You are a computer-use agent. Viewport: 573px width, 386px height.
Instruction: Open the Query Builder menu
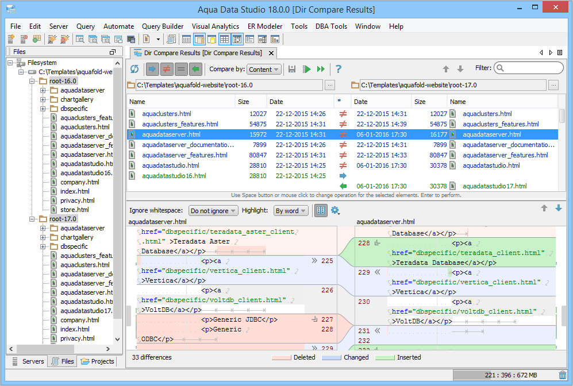[163, 26]
